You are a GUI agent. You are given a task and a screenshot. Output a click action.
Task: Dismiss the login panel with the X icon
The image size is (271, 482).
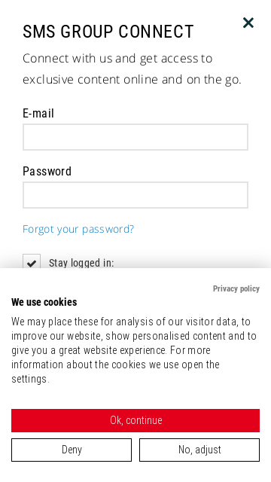[x=248, y=23]
